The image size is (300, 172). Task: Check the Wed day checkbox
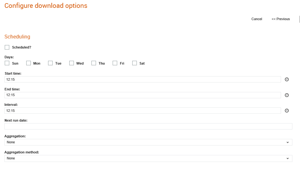point(72,63)
